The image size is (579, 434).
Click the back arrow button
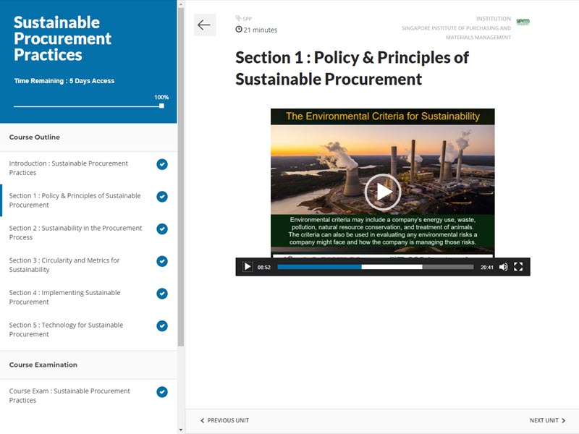click(x=204, y=25)
